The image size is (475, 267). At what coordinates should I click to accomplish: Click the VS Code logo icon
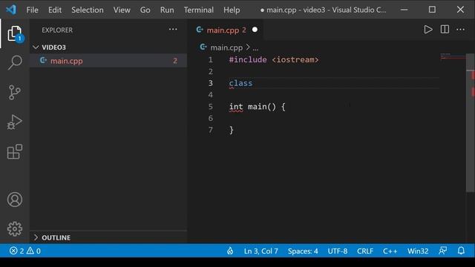(x=11, y=10)
